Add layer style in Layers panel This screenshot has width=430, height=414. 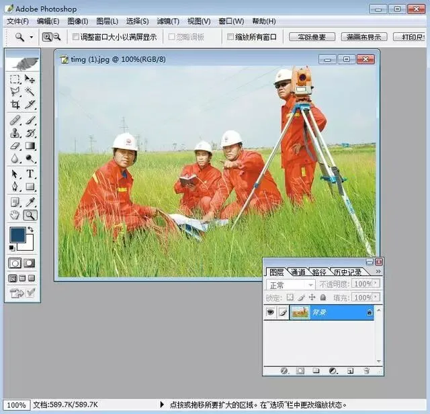[284, 371]
